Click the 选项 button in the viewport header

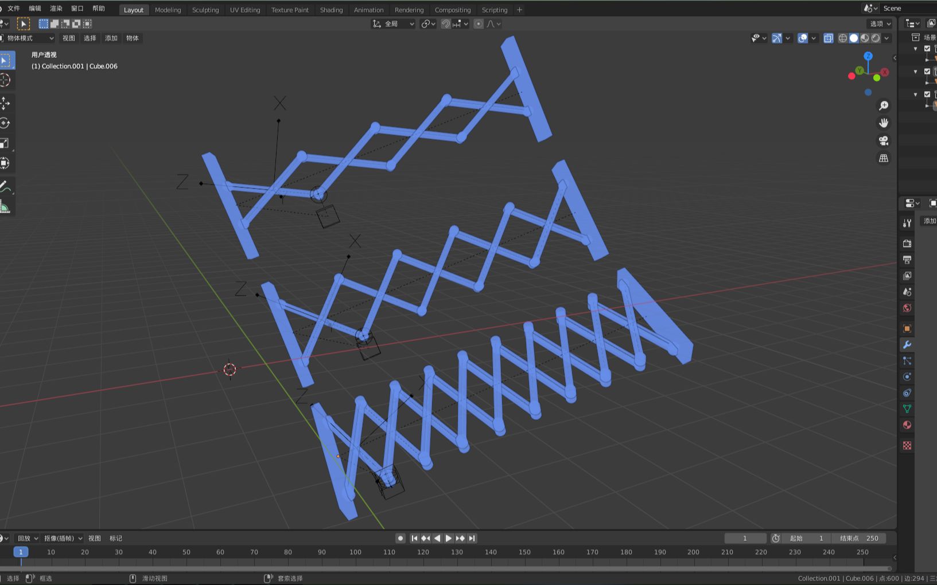pos(878,23)
